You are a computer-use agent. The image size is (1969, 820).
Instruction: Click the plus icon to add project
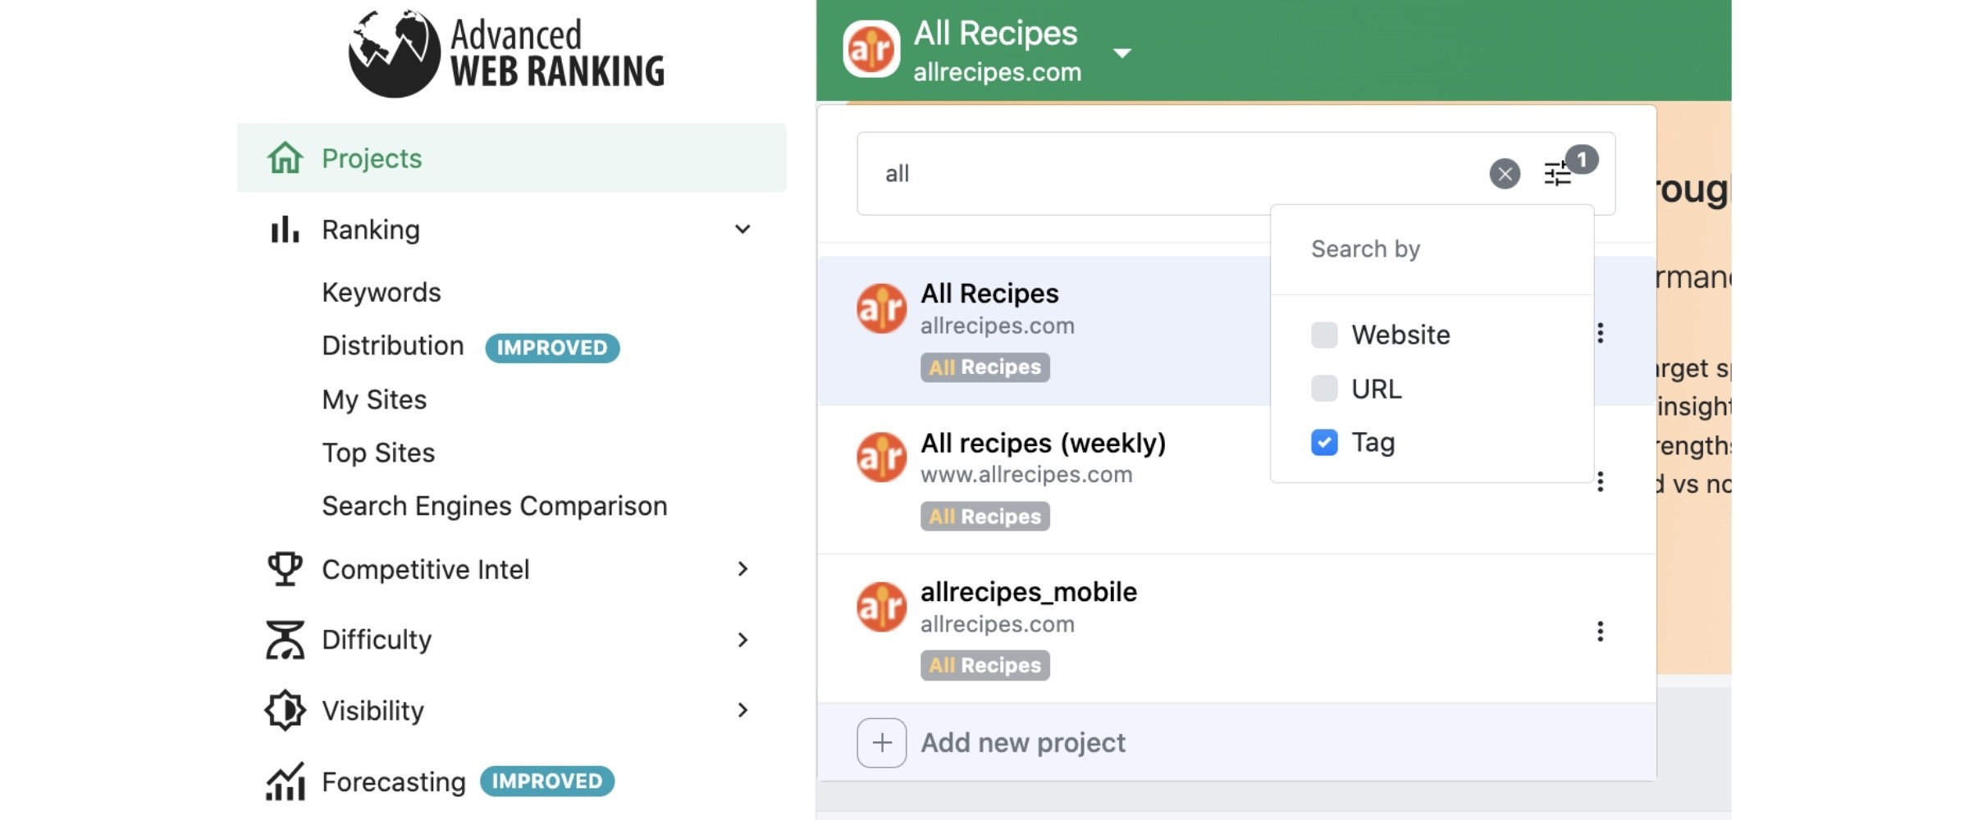[882, 743]
